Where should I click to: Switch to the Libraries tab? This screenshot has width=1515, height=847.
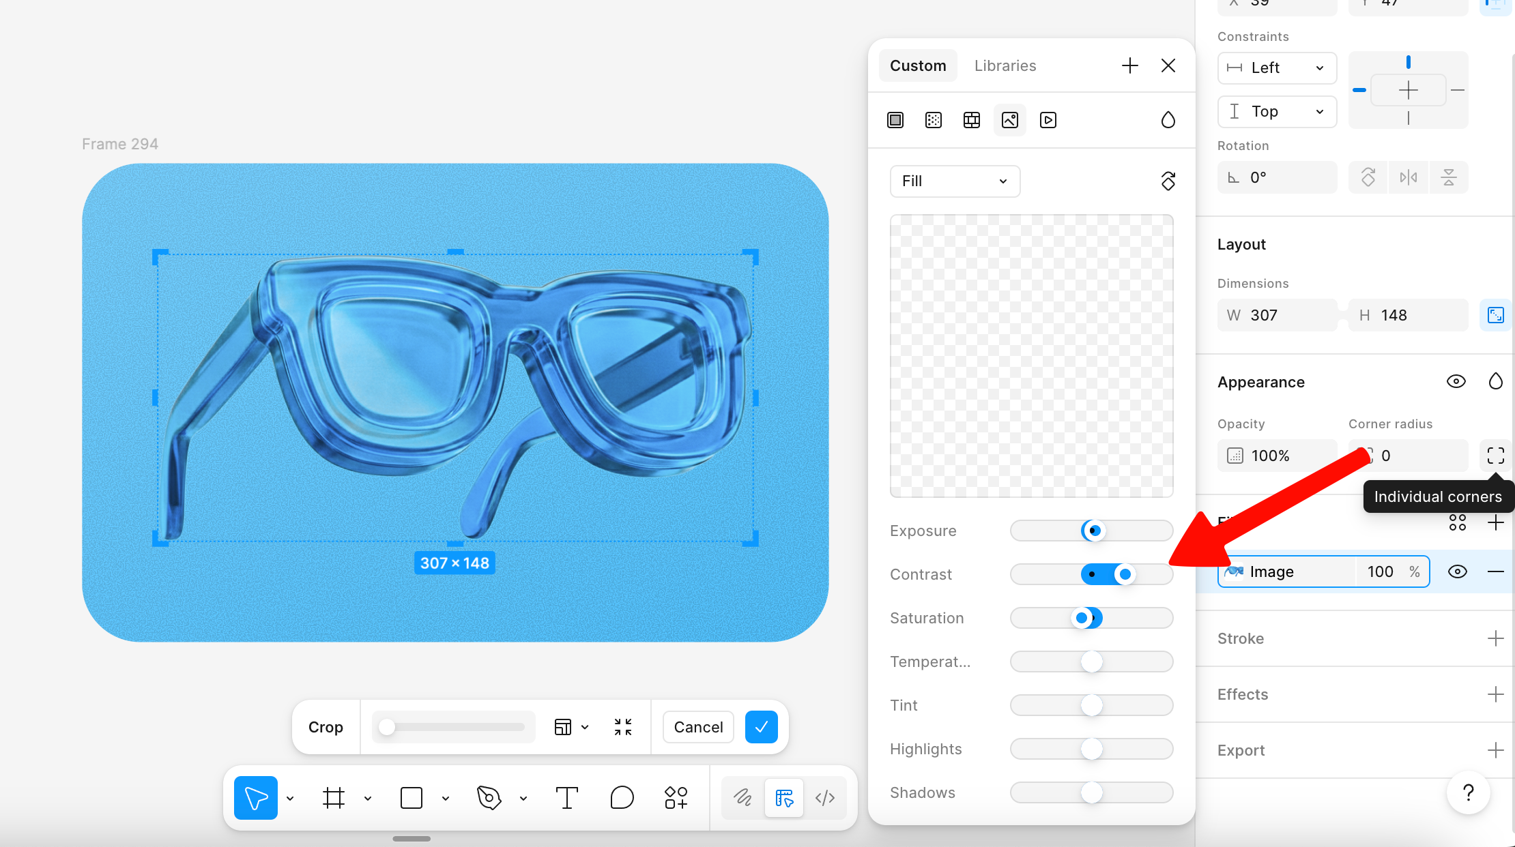(x=1005, y=65)
